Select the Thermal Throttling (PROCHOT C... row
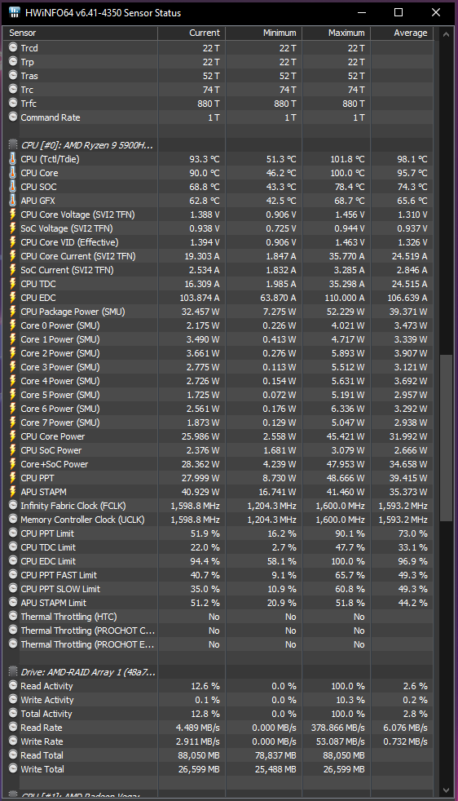Viewport: 458px width, 801px height. pos(218,631)
